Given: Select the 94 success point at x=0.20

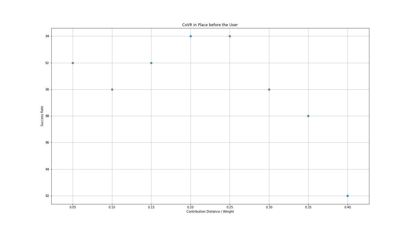Looking at the screenshot, I should [x=191, y=36].
